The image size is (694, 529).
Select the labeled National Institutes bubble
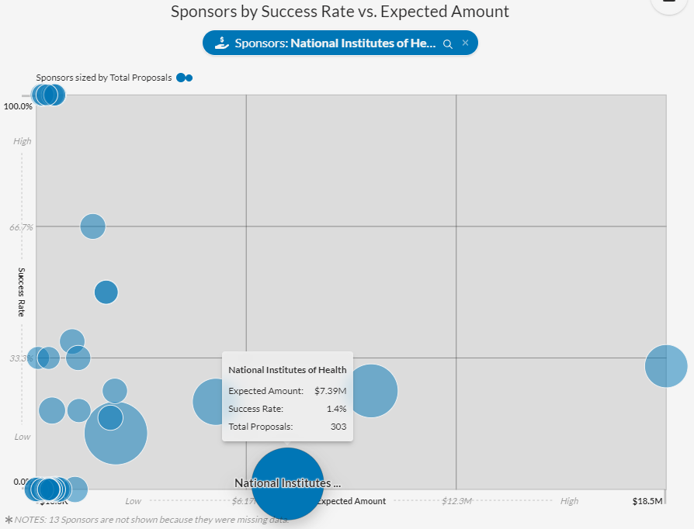click(287, 482)
